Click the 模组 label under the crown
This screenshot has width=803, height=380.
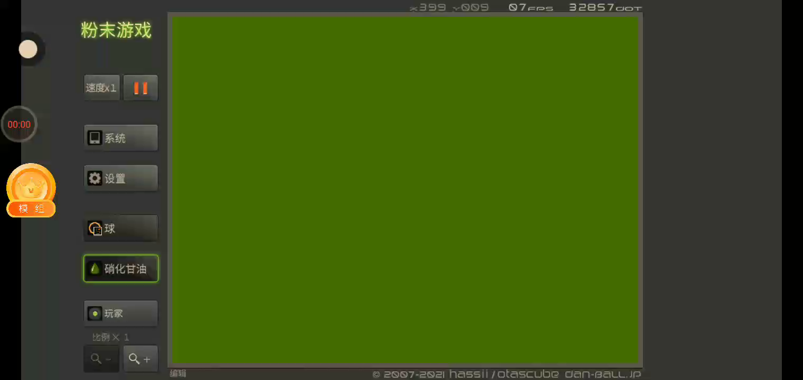pyautogui.click(x=31, y=209)
